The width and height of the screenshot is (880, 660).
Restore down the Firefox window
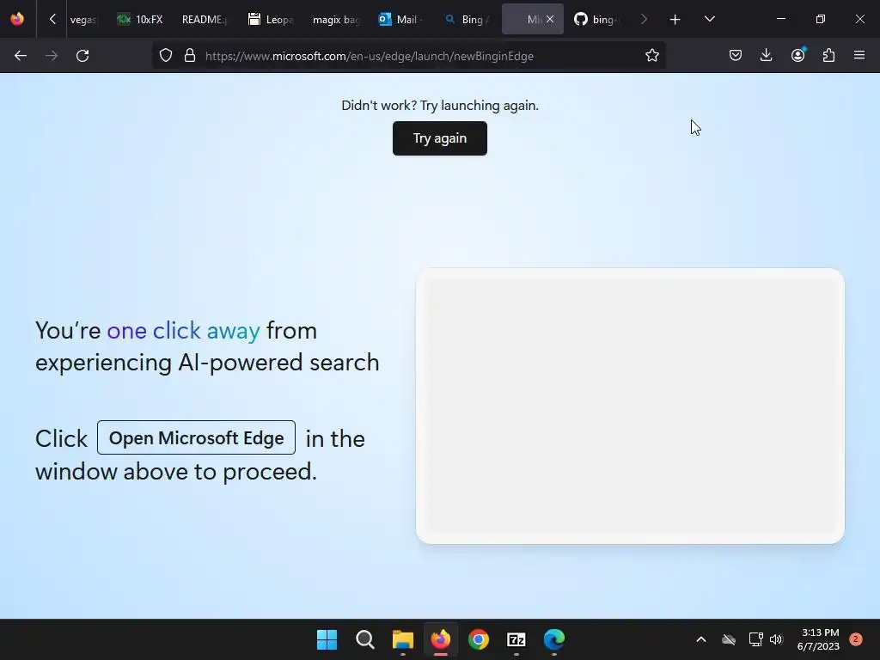click(820, 19)
